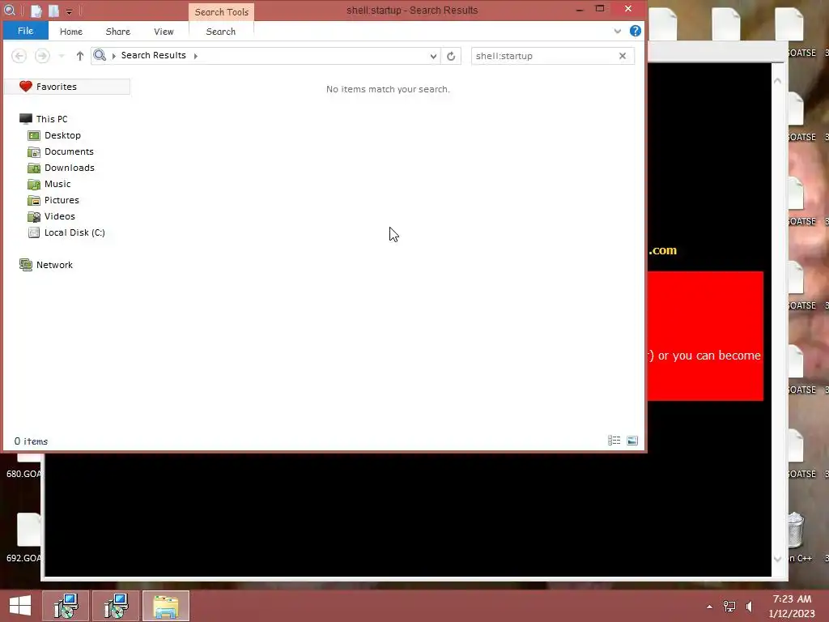829x622 pixels.
Task: Open Videos in the navigation pane
Action: (59, 216)
